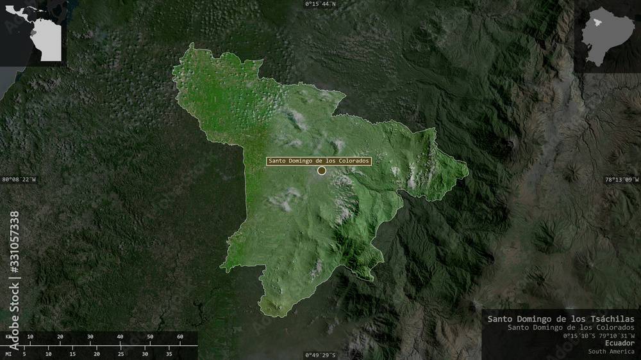Click the 78°13'09"W longitude label
The height and width of the screenshot is (360, 641).
click(622, 180)
